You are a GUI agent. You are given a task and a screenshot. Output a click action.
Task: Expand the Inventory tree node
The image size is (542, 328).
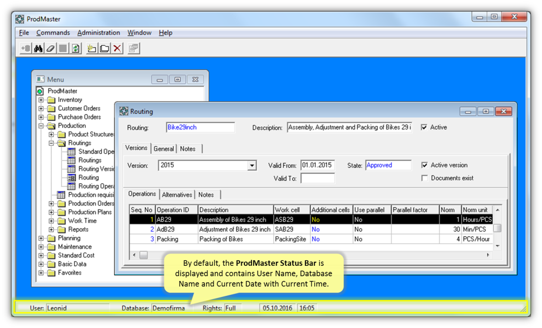(x=41, y=100)
